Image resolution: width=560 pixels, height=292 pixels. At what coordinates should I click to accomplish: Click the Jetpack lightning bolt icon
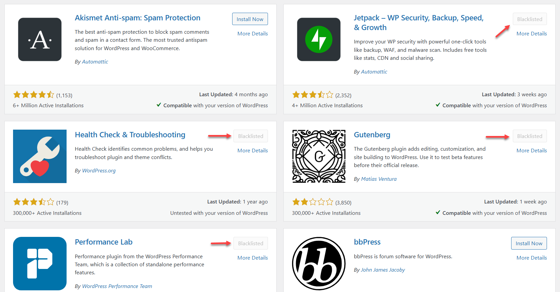tap(319, 39)
